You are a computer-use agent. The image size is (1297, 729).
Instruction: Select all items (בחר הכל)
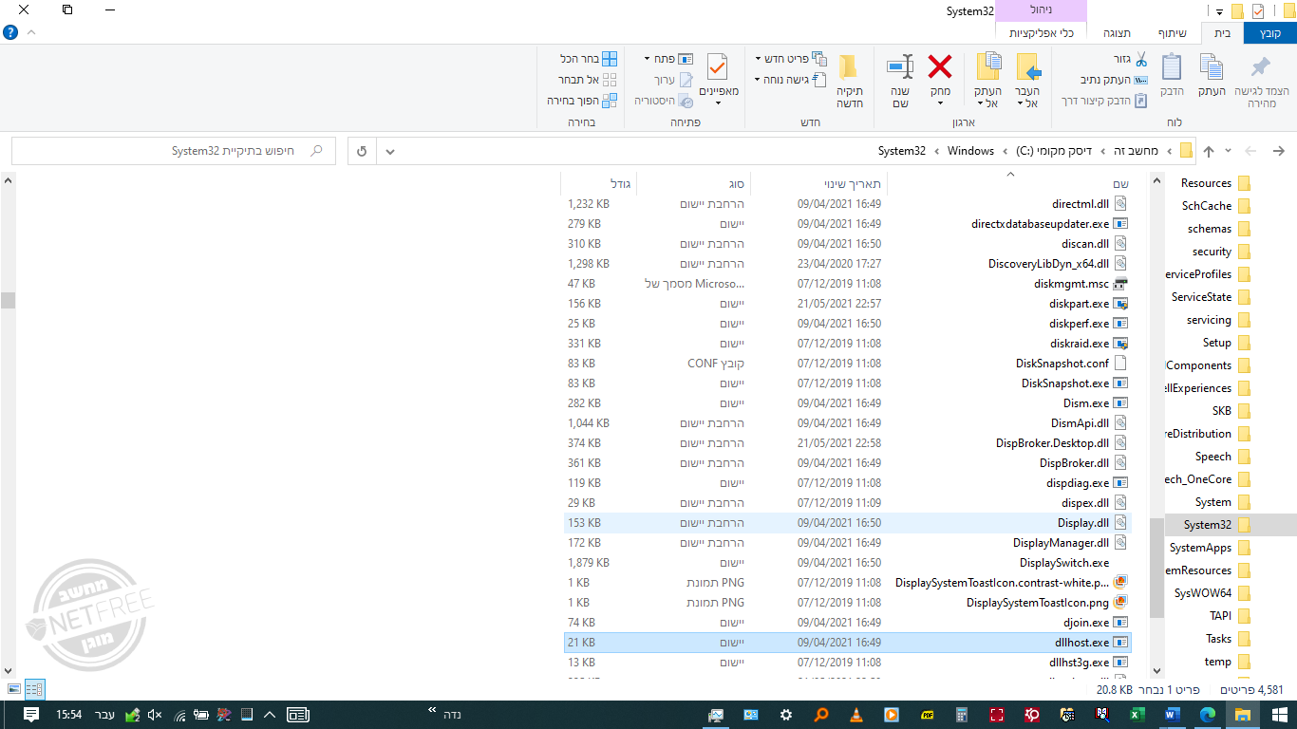[x=589, y=59]
